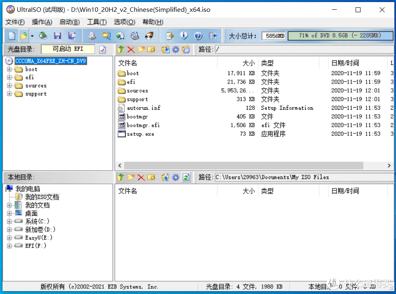This screenshot has height=294, width=396.
Task: Expand the boot folder in disc tree
Action: tap(9, 69)
